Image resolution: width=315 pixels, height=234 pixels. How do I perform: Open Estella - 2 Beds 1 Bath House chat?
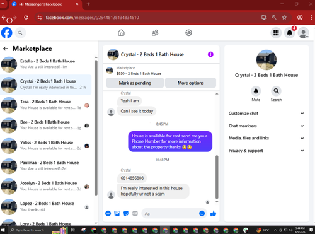click(46, 64)
